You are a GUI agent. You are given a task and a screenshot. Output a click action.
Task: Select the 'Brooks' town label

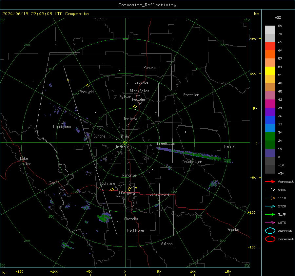coord(233,230)
